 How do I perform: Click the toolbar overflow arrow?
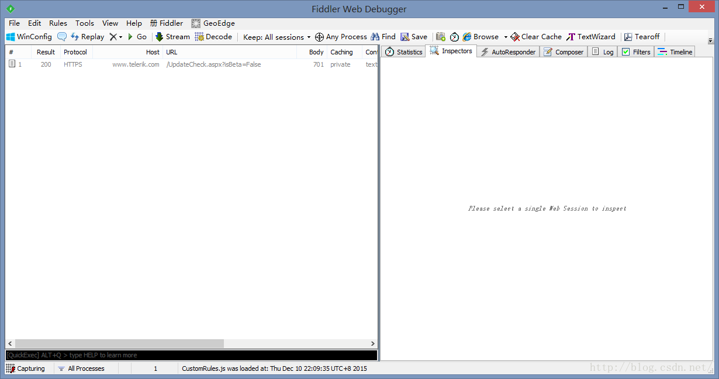coord(710,41)
